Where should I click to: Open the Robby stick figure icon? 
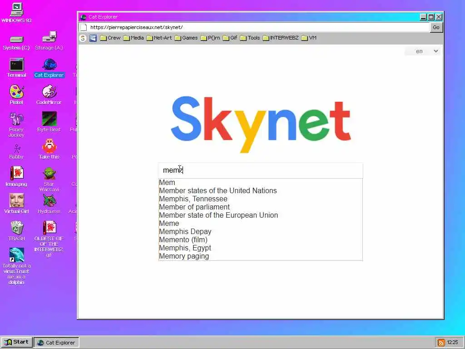16,152
